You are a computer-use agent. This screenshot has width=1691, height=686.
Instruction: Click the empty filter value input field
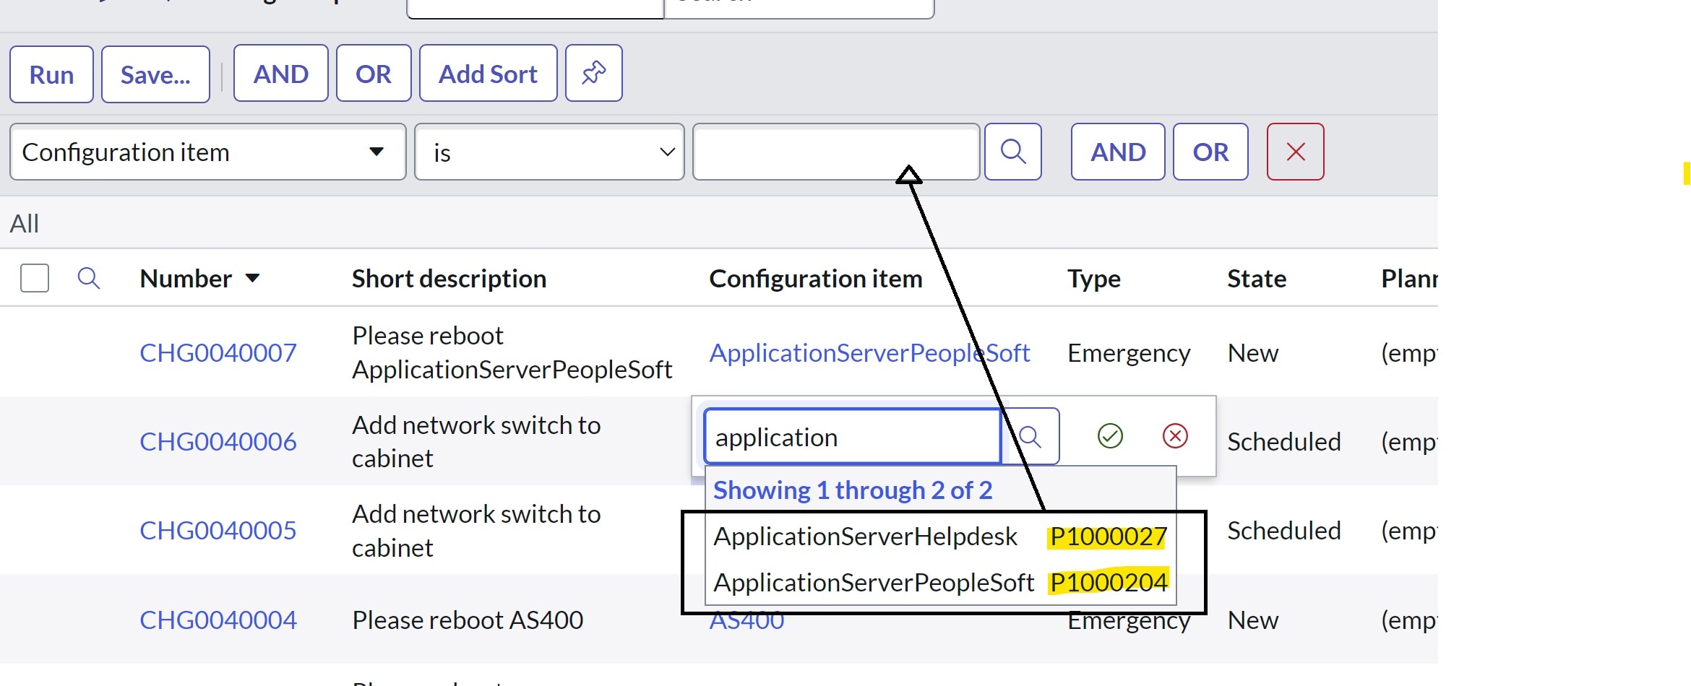click(835, 152)
